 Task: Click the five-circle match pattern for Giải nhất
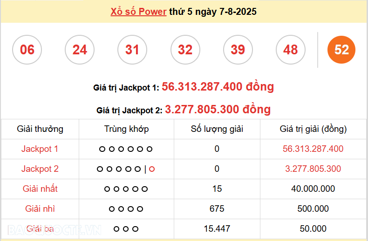pos(126,189)
